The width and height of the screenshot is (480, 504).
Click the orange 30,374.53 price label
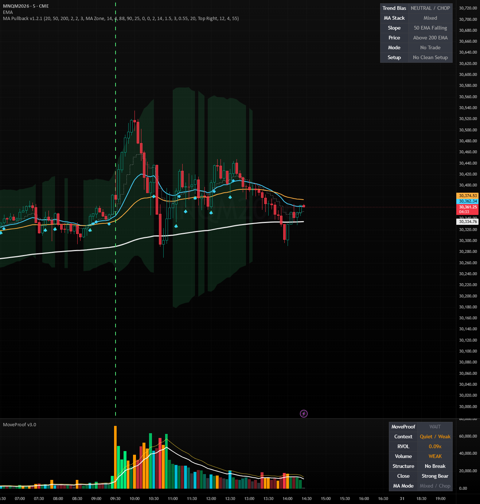(x=468, y=196)
